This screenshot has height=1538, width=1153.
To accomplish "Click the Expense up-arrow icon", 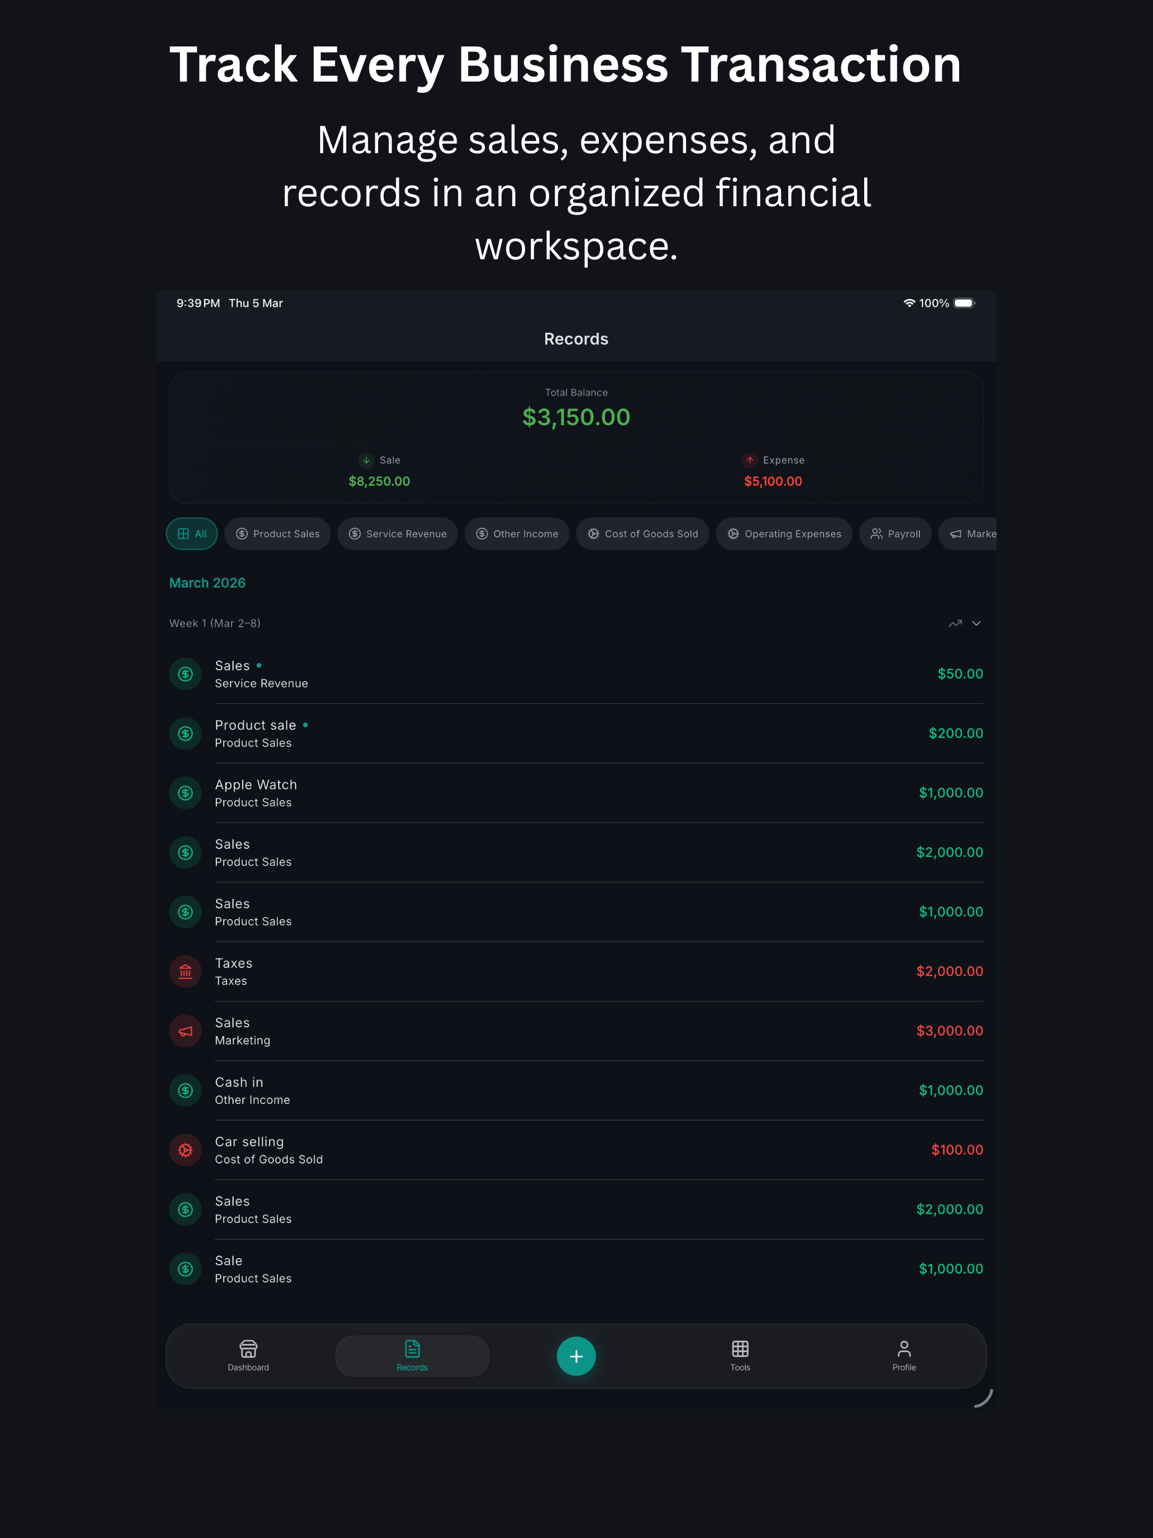I will [x=750, y=461].
